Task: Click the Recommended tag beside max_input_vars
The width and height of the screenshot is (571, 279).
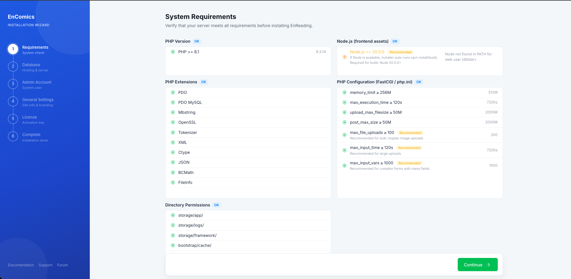Action: click(x=409, y=163)
